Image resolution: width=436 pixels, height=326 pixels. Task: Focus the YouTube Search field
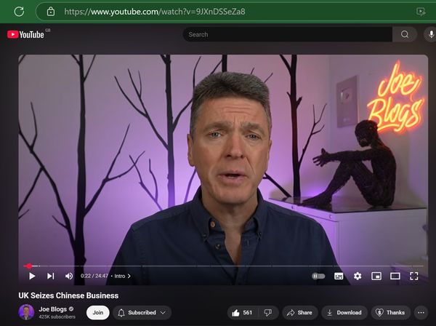click(x=288, y=34)
